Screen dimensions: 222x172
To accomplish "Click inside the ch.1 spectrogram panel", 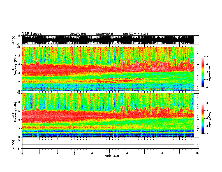I will click(x=108, y=69).
